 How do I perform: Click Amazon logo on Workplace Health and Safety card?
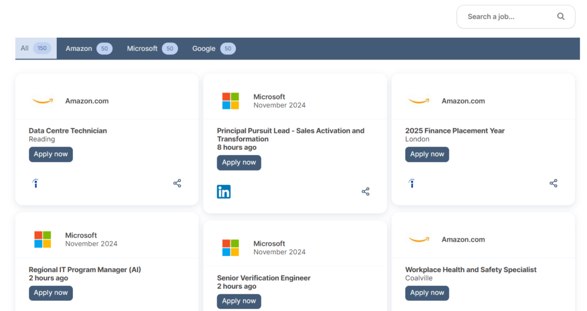pyautogui.click(x=419, y=239)
